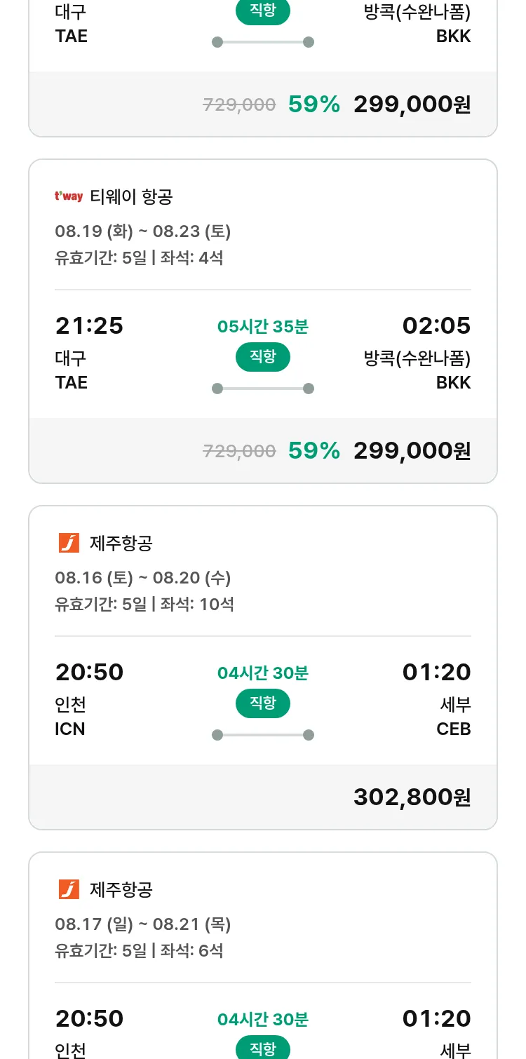Click the 21:25 departure time from 대구
Viewport: 526px width, 1059px height.
(x=89, y=326)
